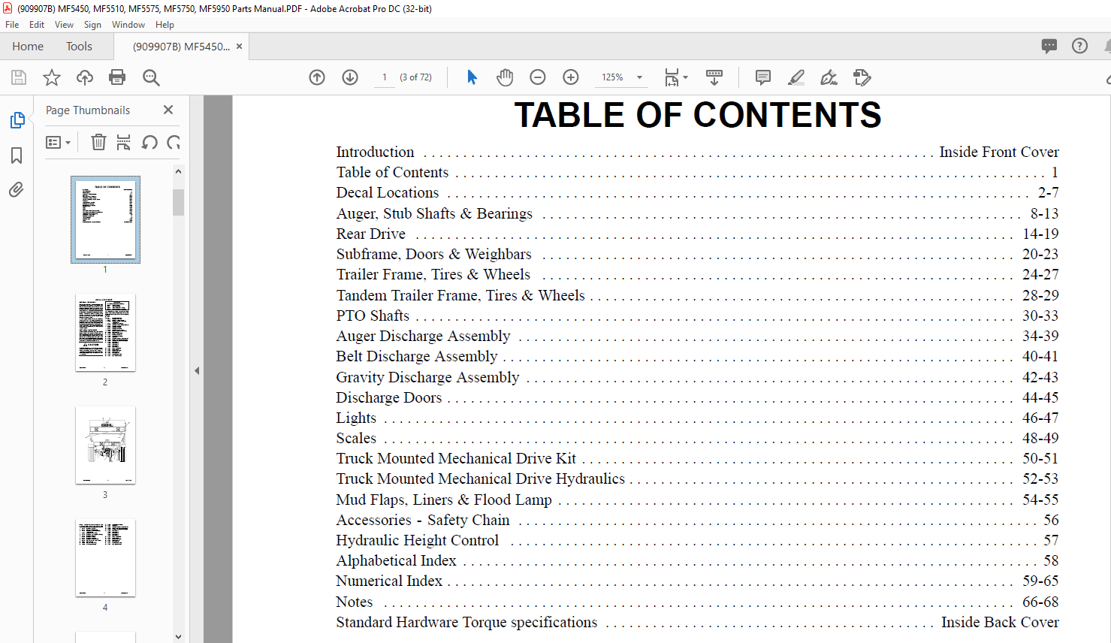The width and height of the screenshot is (1111, 643).
Task: Zoom out with minus button
Action: tap(538, 77)
